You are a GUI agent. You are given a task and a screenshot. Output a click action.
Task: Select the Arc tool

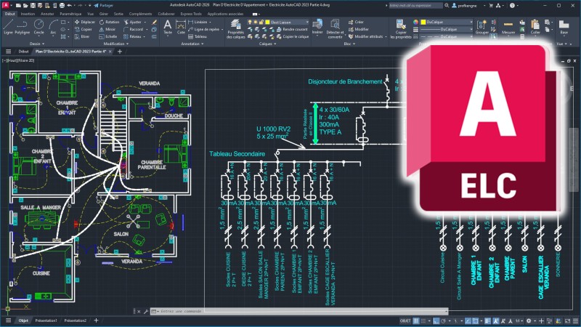(x=53, y=27)
